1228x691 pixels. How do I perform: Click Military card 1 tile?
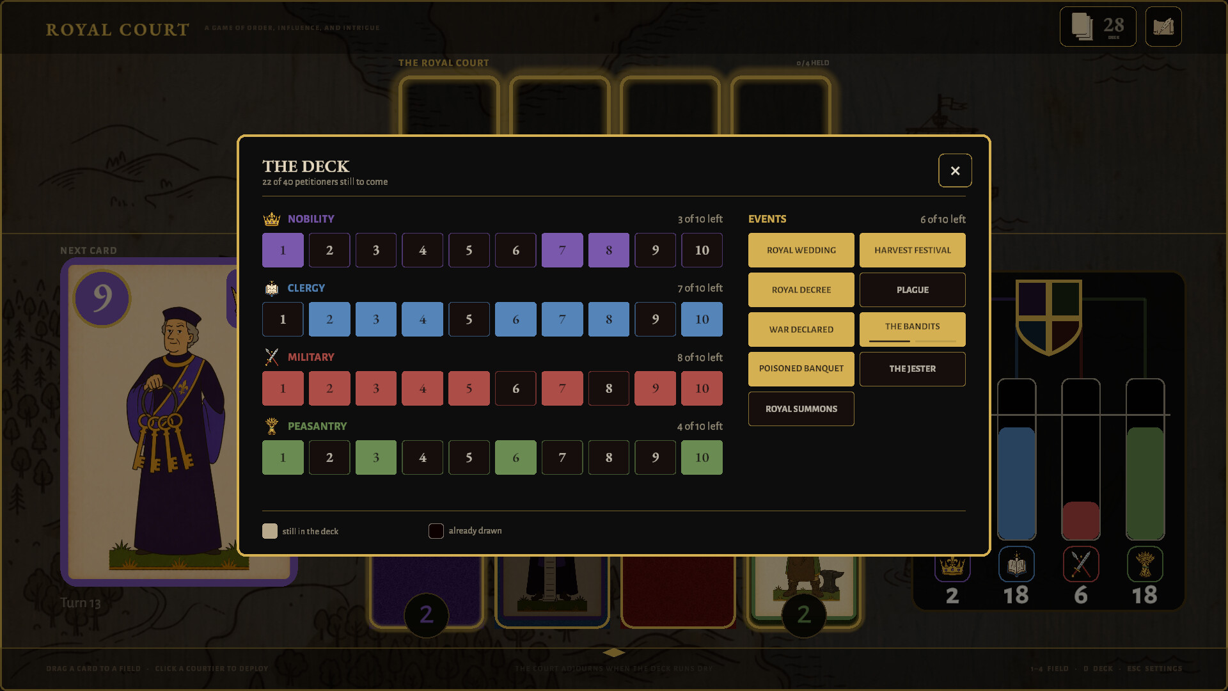pyautogui.click(x=283, y=388)
